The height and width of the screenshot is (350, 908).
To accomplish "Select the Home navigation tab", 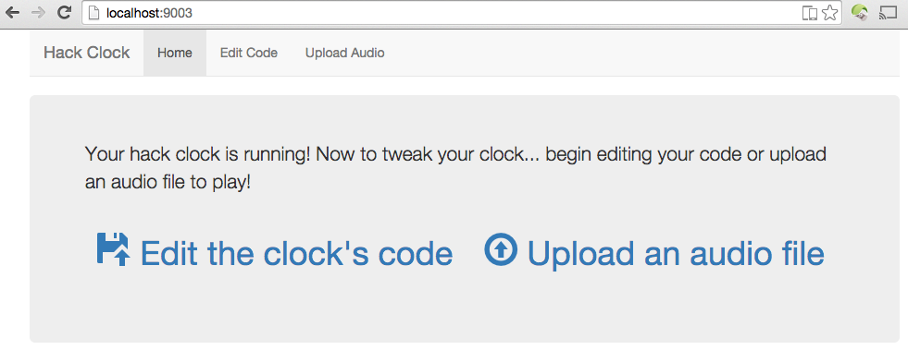I will tap(175, 53).
